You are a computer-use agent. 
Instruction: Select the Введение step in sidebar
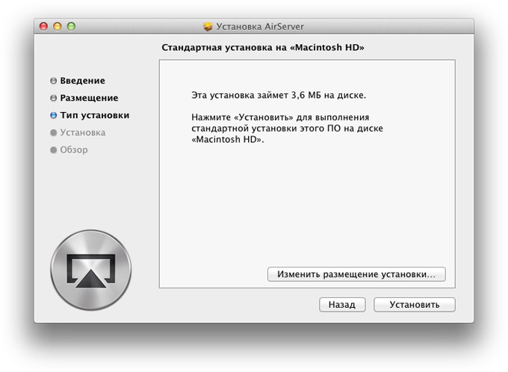coord(82,81)
